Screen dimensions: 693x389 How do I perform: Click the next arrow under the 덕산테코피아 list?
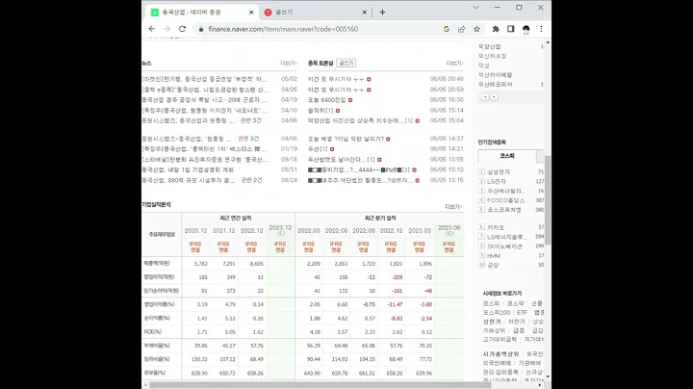pos(494,97)
